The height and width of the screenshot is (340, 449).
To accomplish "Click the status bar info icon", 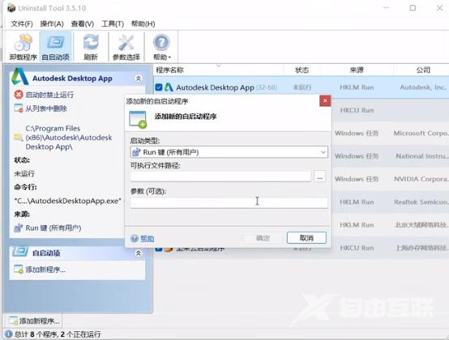I will pos(9,334).
